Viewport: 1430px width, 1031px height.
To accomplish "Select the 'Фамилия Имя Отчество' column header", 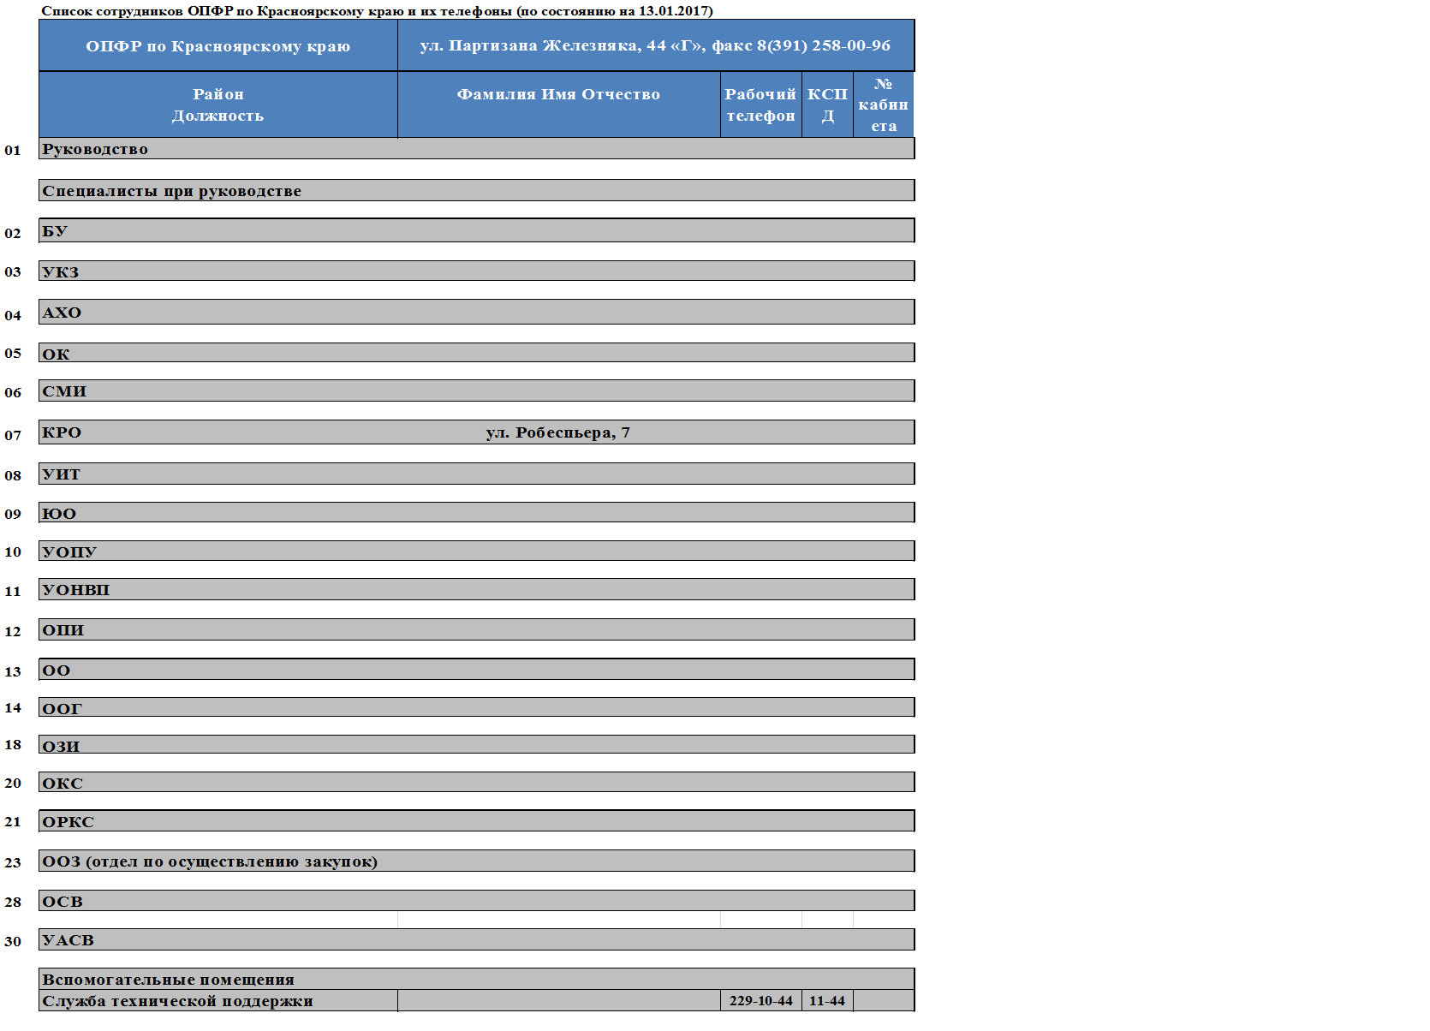I will [x=558, y=95].
